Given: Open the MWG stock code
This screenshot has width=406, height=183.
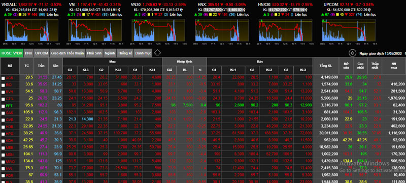Looking at the screenshot, I should [10, 162].
